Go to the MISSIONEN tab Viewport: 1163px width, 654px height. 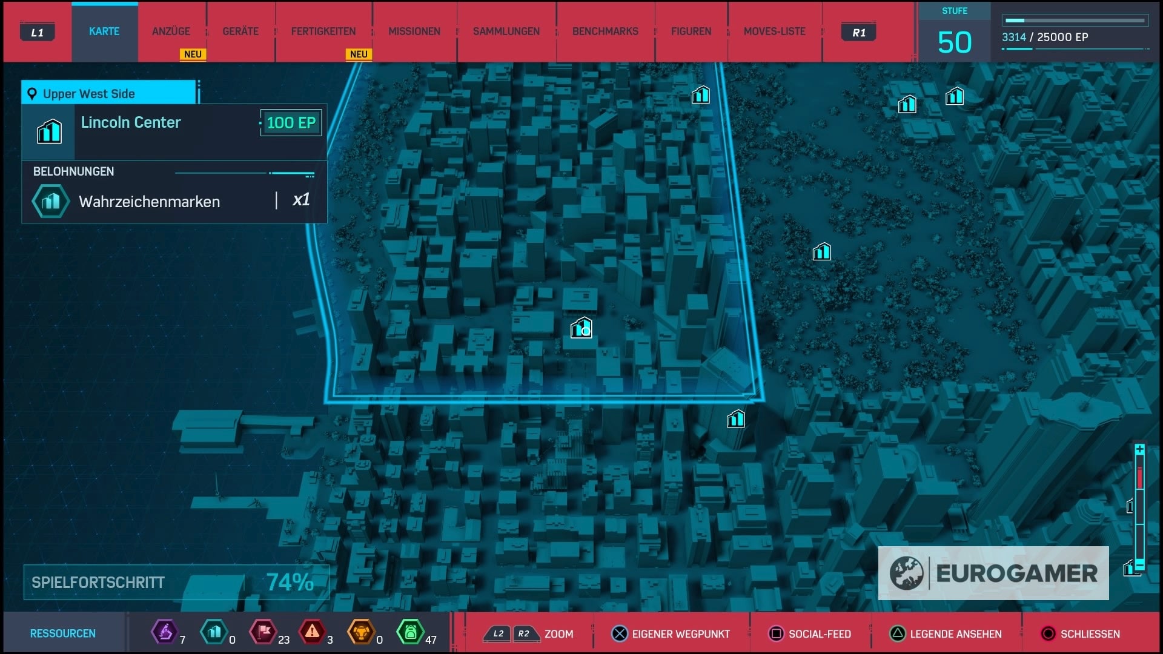pos(414,31)
